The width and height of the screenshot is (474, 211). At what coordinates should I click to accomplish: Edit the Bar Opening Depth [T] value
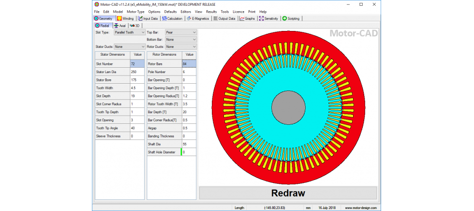(189, 88)
